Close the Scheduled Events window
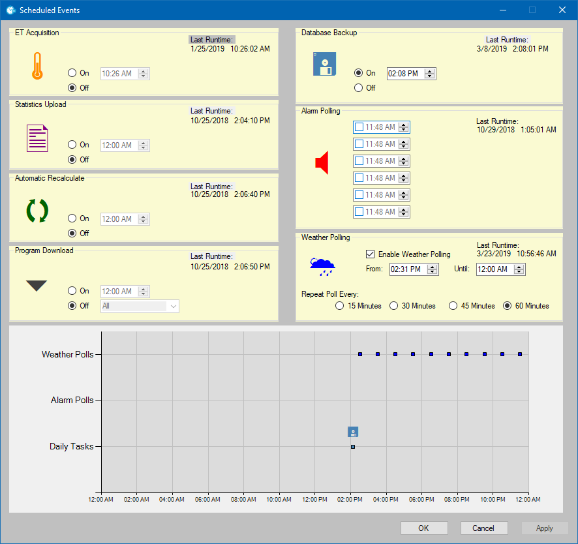 tap(562, 10)
